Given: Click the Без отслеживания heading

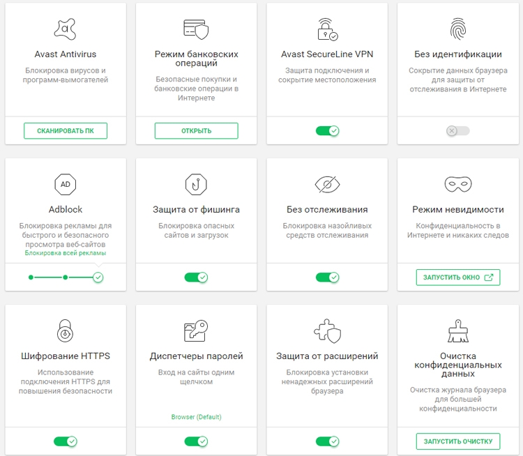Looking at the screenshot, I should click(x=327, y=209).
